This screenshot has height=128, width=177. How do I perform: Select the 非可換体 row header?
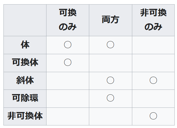coord(25,116)
